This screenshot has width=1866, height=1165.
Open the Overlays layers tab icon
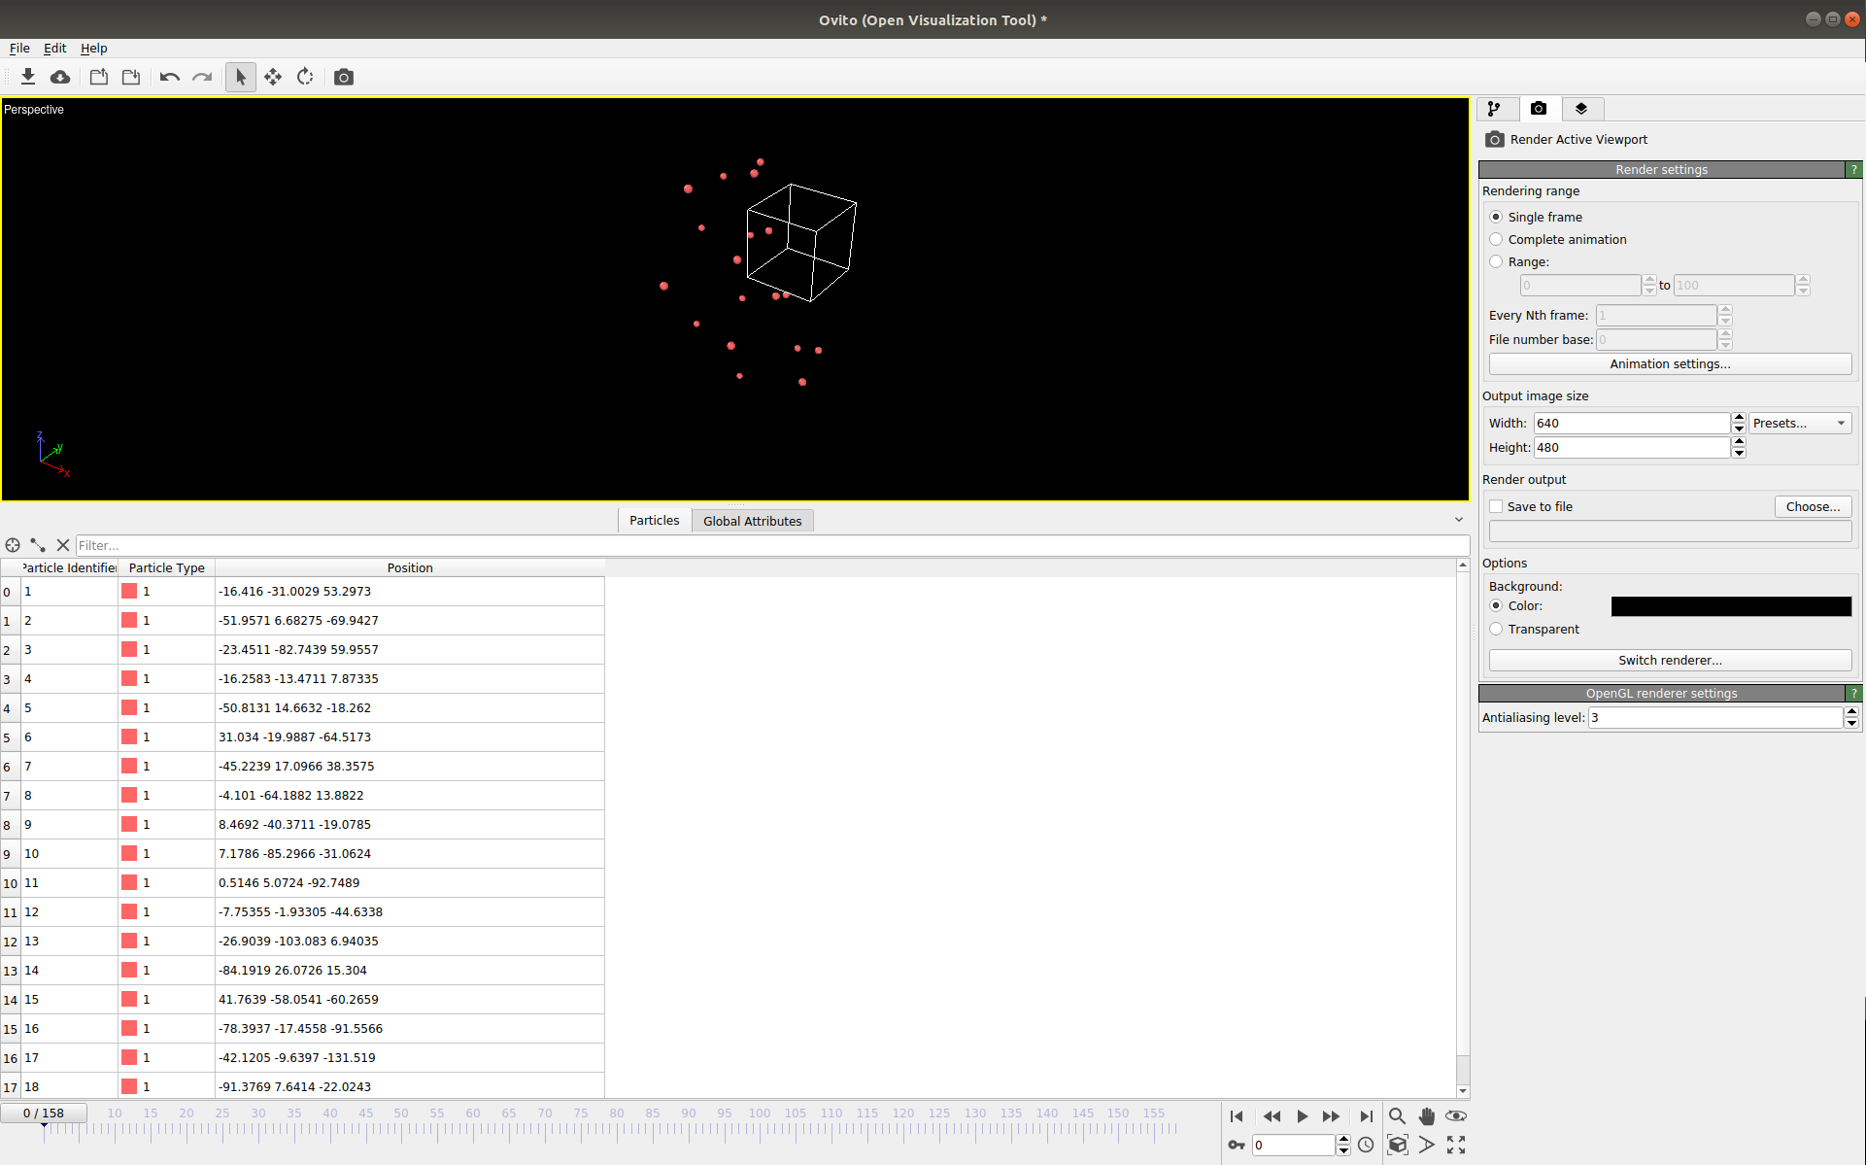pyautogui.click(x=1580, y=109)
